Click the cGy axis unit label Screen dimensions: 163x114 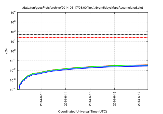tap(7, 51)
